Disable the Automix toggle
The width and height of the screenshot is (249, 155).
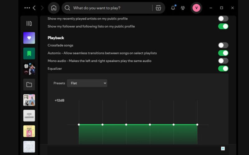click(x=223, y=53)
